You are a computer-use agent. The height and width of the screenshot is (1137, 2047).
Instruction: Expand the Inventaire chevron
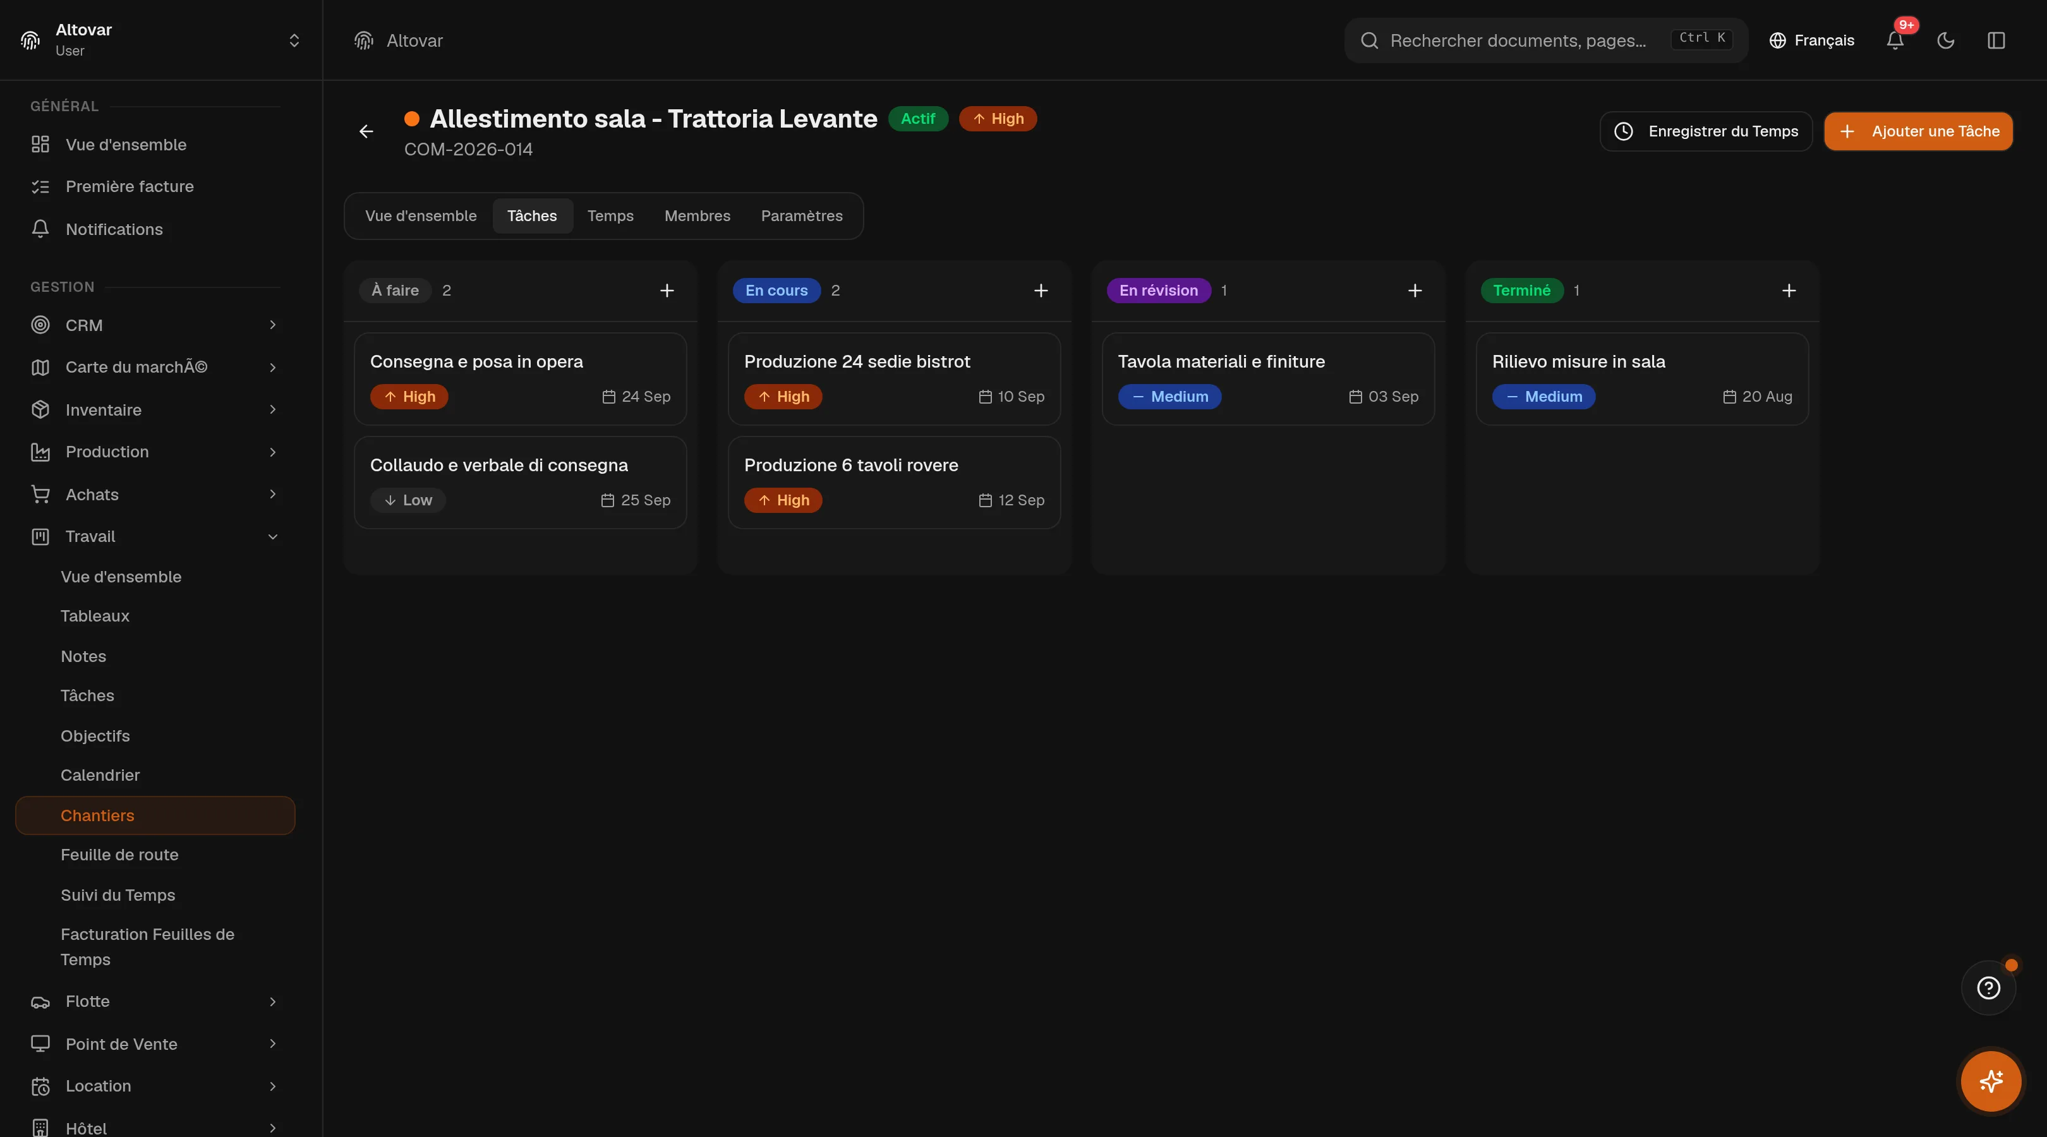click(x=272, y=410)
